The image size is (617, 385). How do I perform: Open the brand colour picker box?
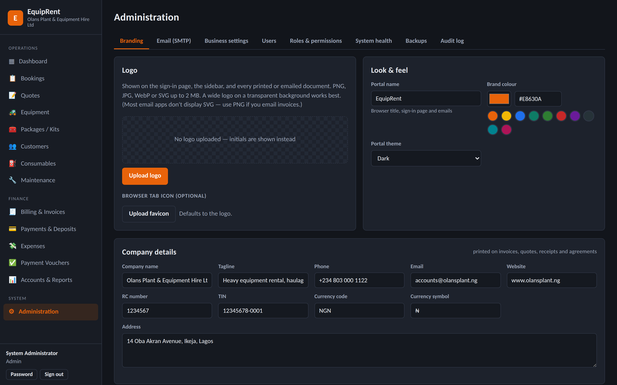click(499, 99)
